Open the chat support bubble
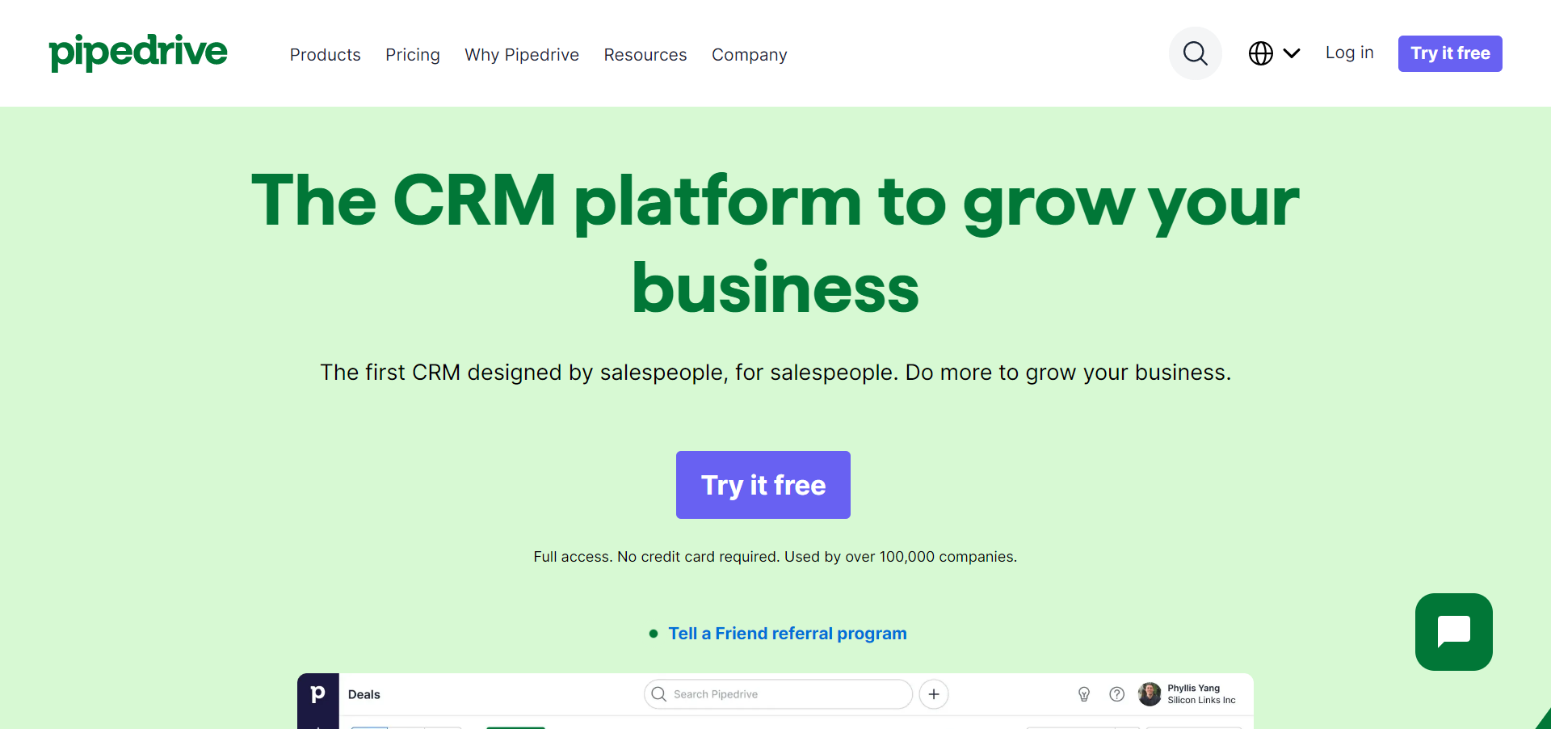This screenshot has height=729, width=1551. tap(1453, 632)
